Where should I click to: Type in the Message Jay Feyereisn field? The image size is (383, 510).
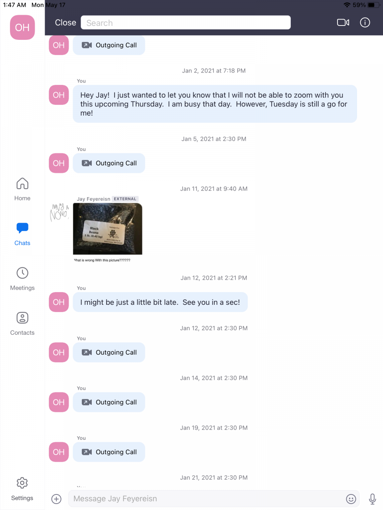(207, 499)
